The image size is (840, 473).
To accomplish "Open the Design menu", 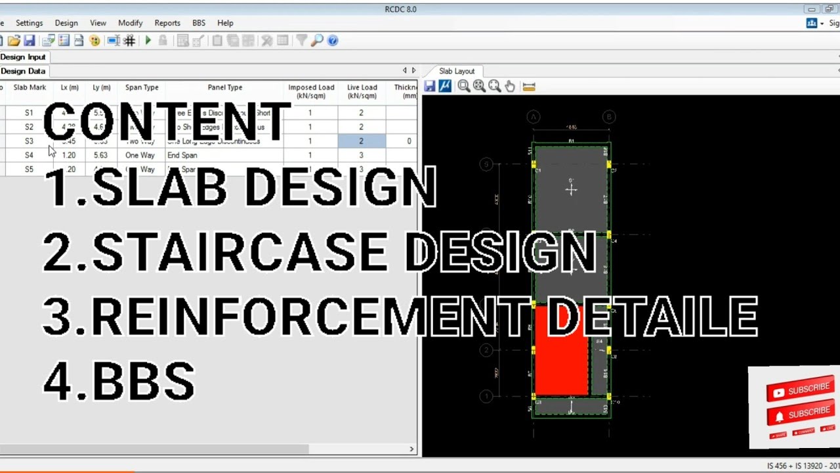I will pyautogui.click(x=66, y=23).
